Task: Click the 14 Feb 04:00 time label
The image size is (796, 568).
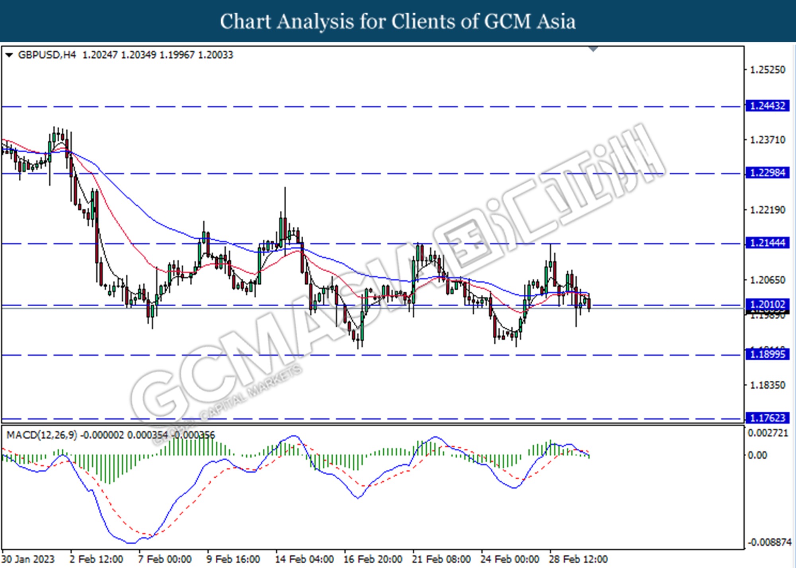Action: tap(304, 559)
